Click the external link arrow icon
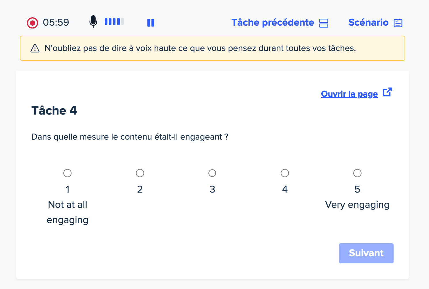 coord(387,92)
